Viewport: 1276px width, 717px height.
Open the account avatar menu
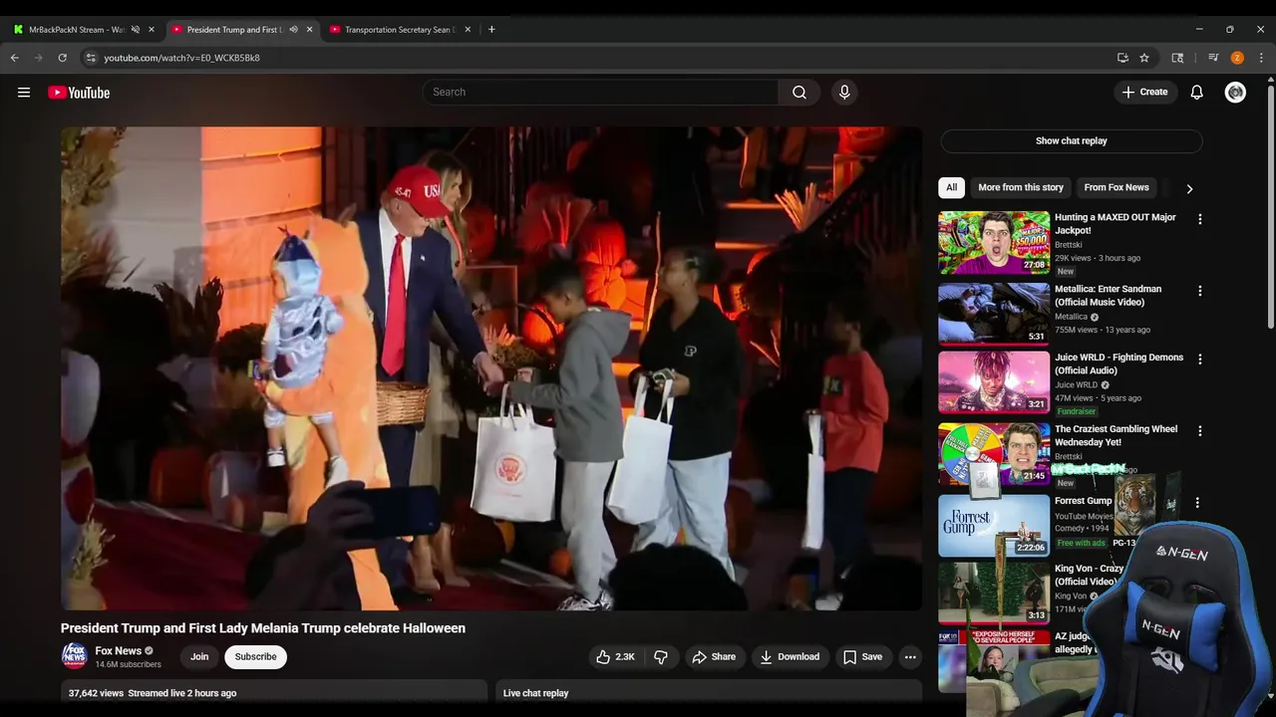[1236, 93]
